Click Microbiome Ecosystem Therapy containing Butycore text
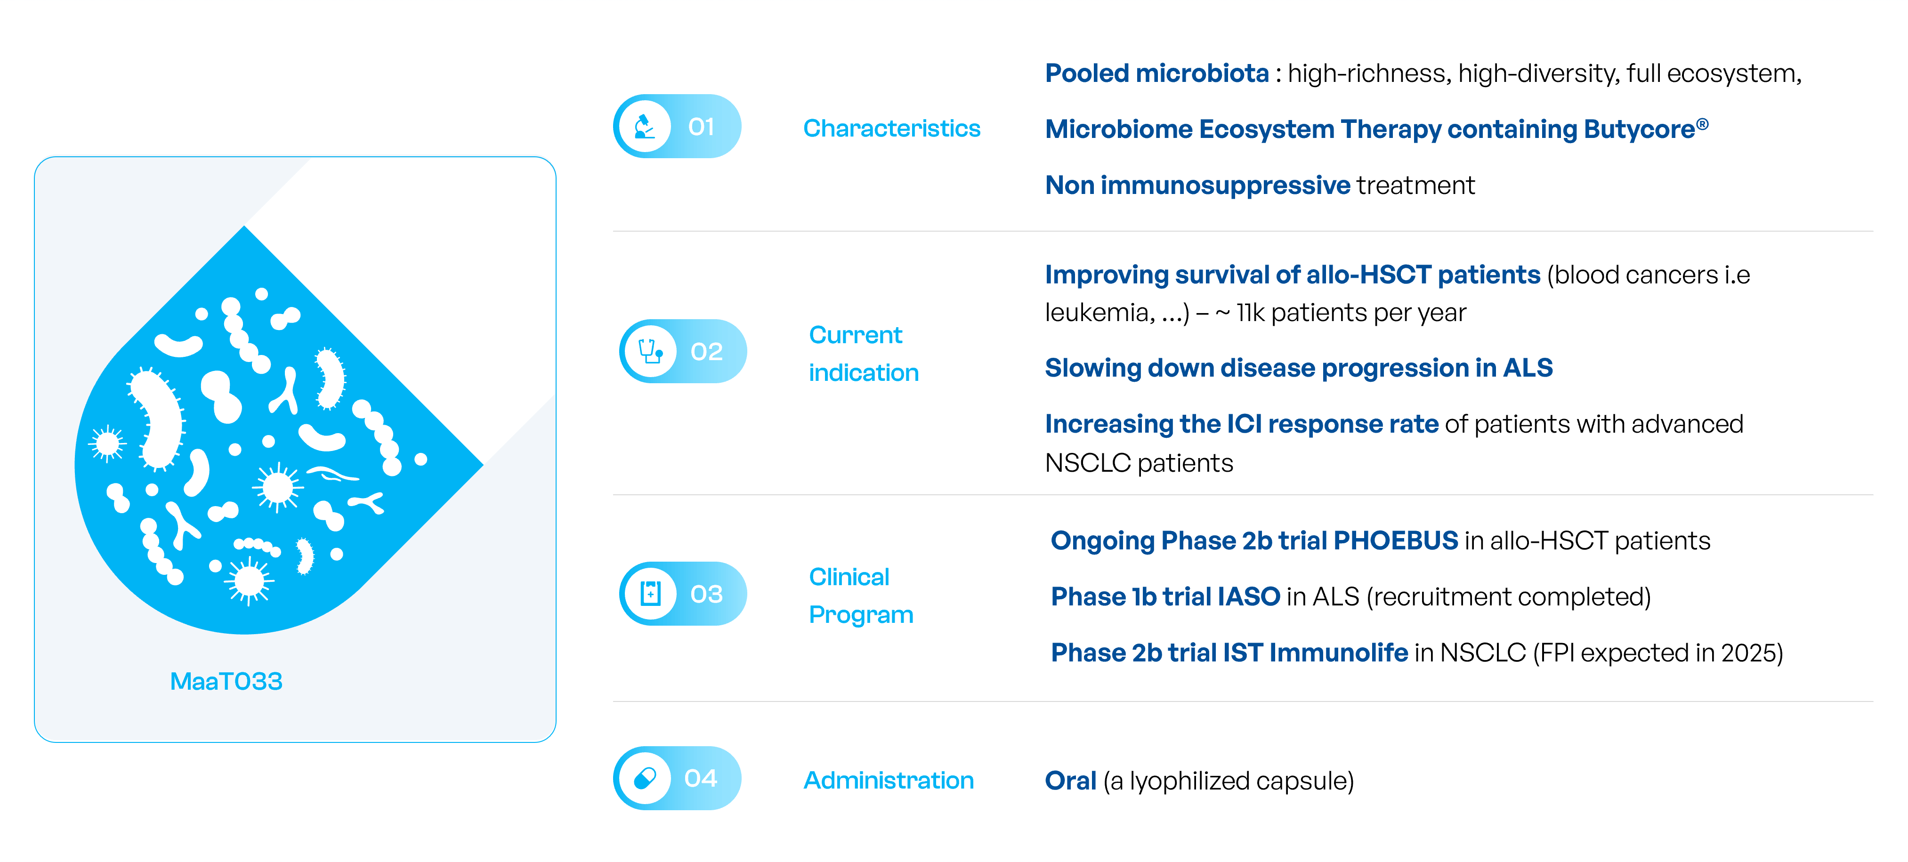Screen dimensions: 1908x862 pos(1375,129)
